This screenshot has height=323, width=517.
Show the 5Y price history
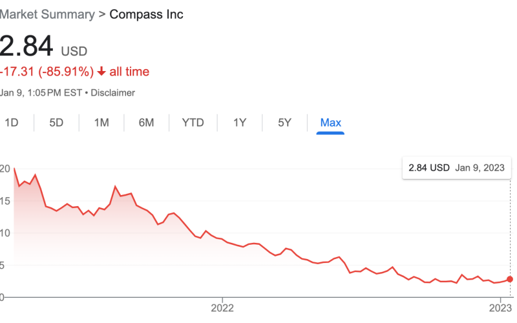(x=284, y=123)
